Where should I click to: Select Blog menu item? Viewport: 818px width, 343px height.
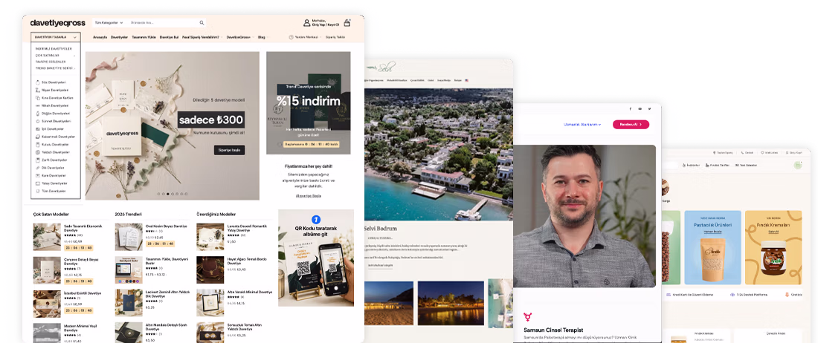[261, 37]
